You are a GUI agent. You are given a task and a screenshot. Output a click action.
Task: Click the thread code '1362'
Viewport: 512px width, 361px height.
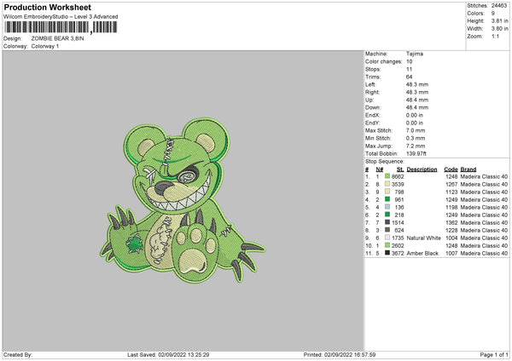pos(452,222)
